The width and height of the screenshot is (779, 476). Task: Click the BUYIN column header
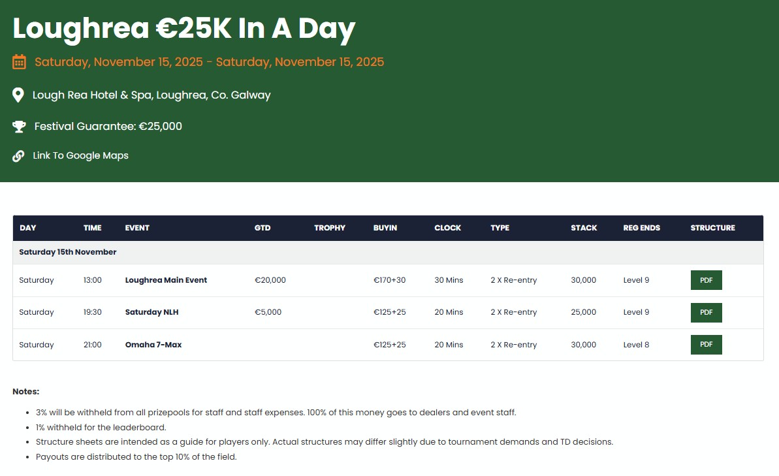[385, 228]
